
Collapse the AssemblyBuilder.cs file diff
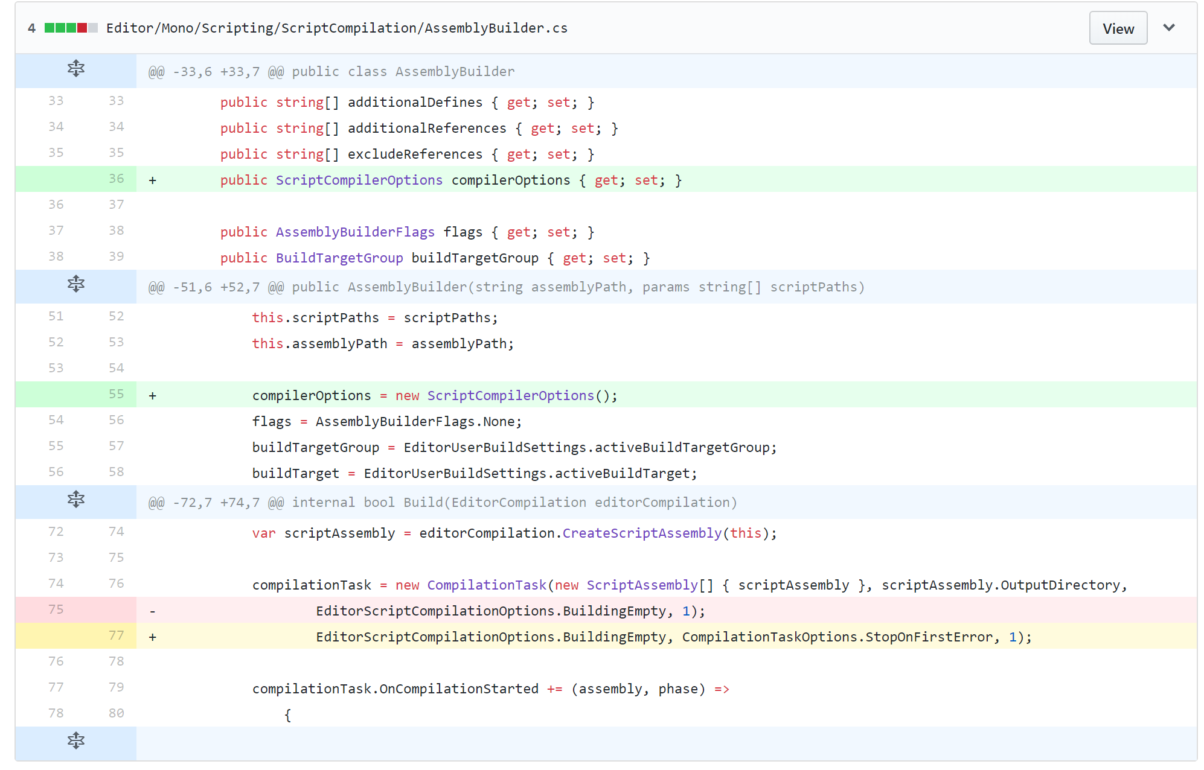tap(1168, 28)
